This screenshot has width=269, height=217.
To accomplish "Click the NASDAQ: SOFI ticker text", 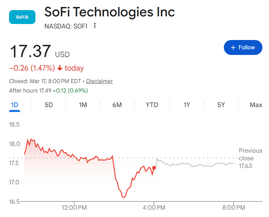I will pos(66,26).
